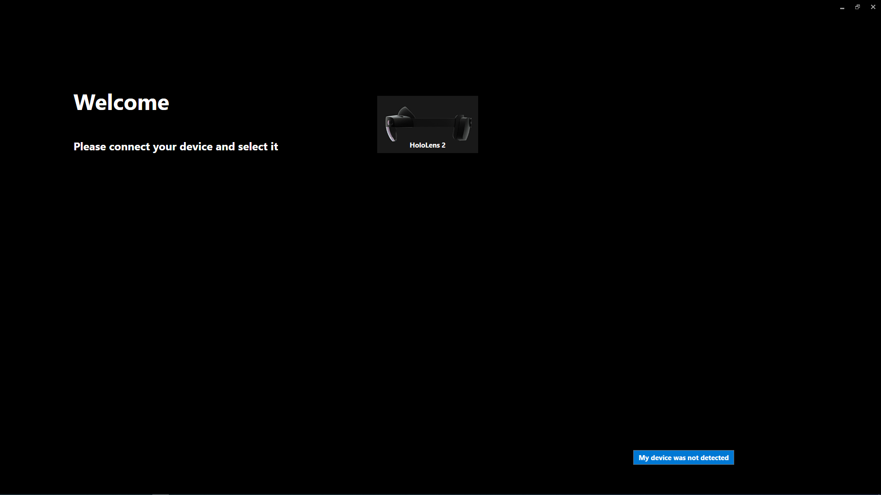Close the app with the X icon
881x495 pixels.
coord(873,7)
